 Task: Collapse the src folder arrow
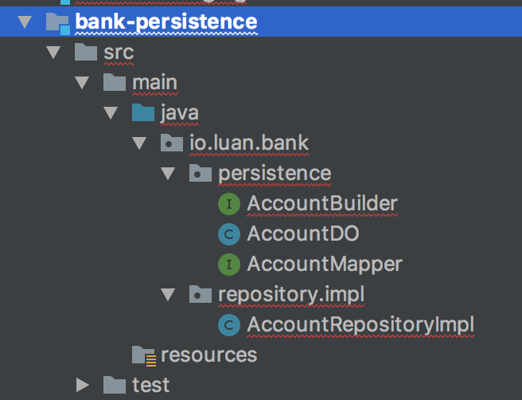point(53,53)
